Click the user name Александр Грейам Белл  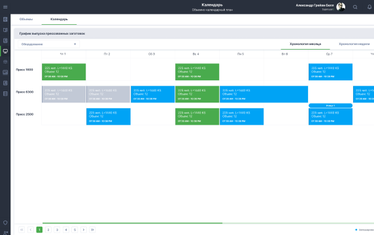(x=315, y=5)
